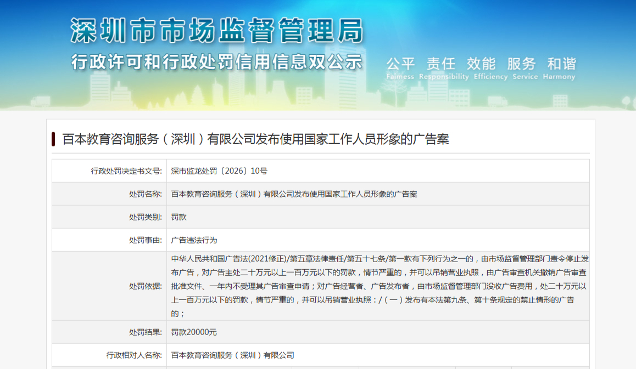Image resolution: width=636 pixels, height=369 pixels.
Task: Click the 效能 Efficiency slogan text
Action: [490, 68]
